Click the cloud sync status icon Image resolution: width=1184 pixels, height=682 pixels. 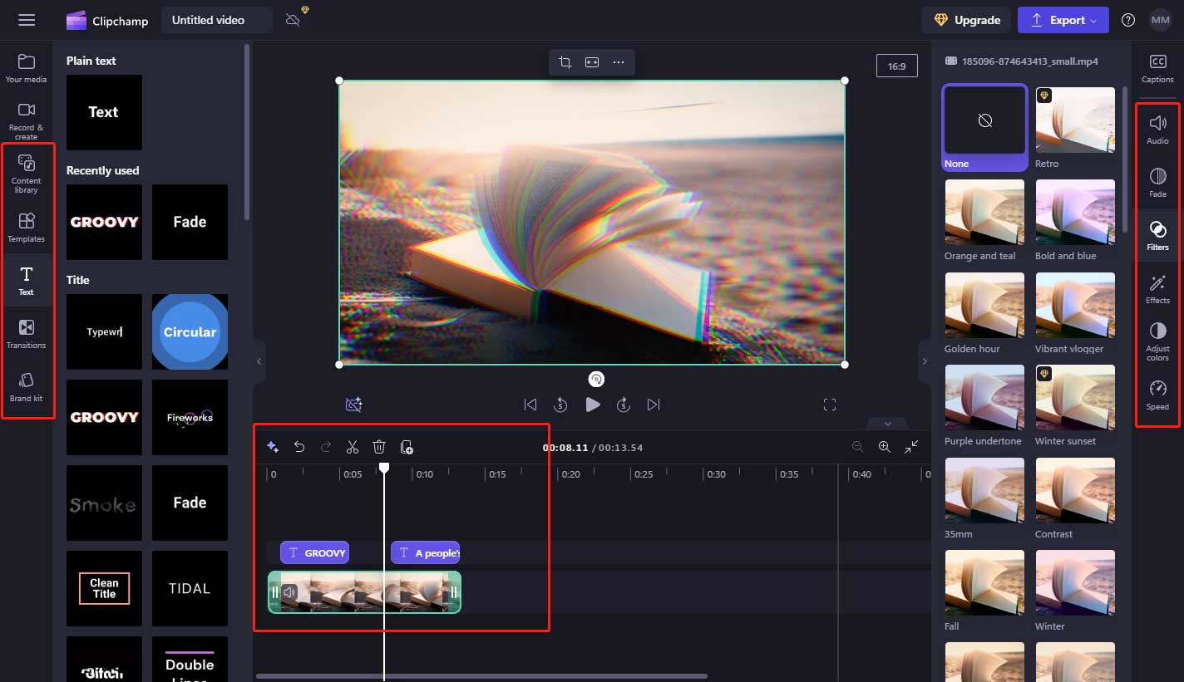click(293, 20)
